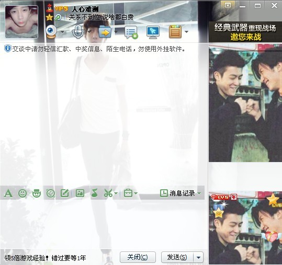Open Qzone yellow star icon
Viewport: 282px width, 265px height.
[x=49, y=17]
